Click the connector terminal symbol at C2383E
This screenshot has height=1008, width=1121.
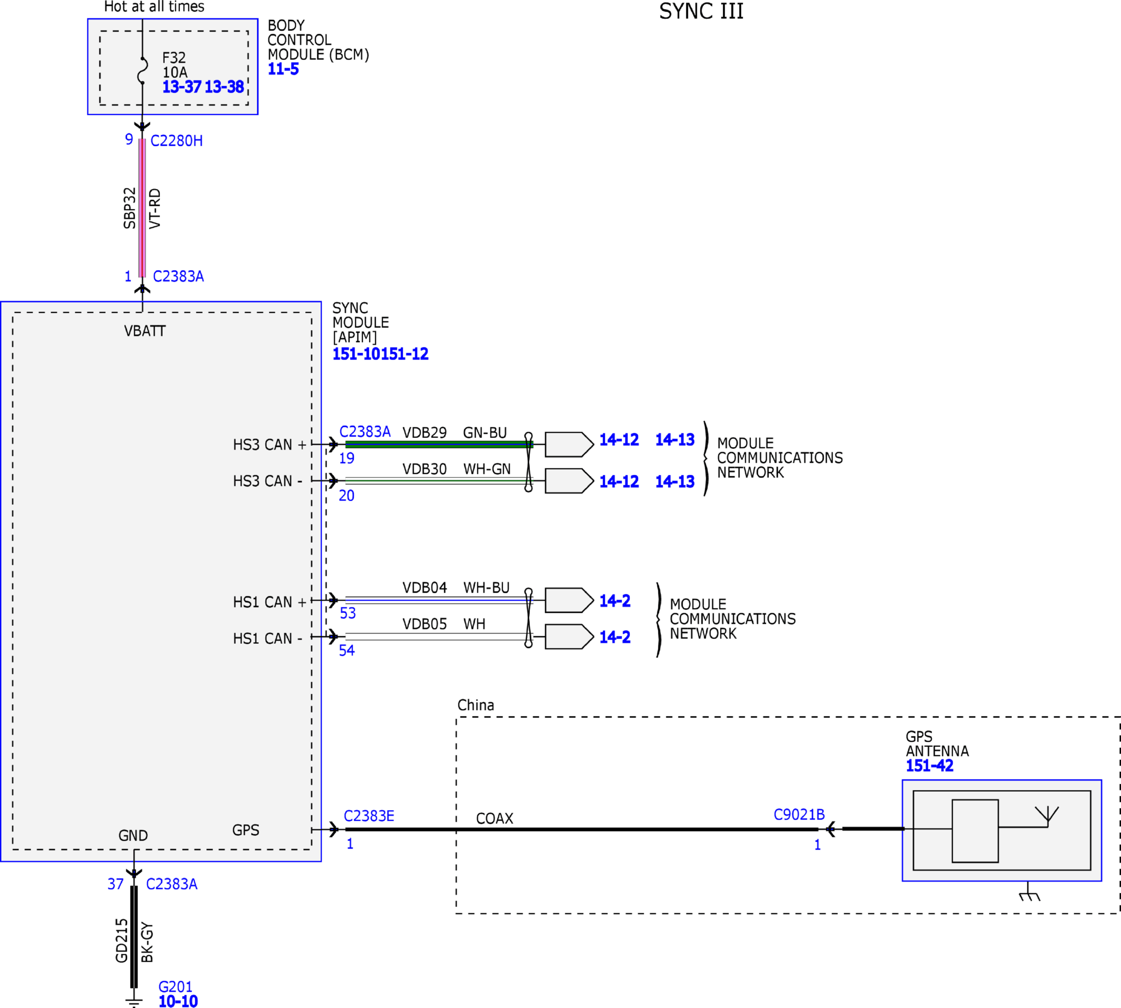tap(334, 829)
